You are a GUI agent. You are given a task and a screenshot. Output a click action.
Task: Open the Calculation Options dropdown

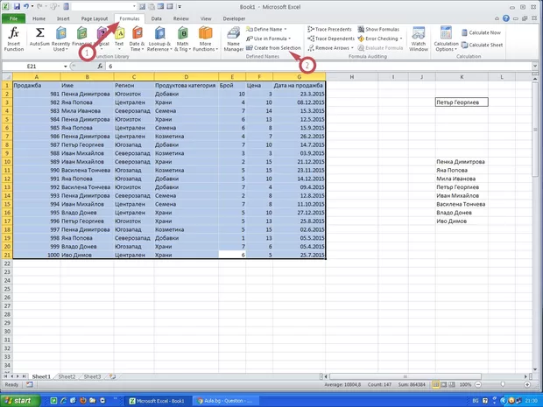pos(446,39)
